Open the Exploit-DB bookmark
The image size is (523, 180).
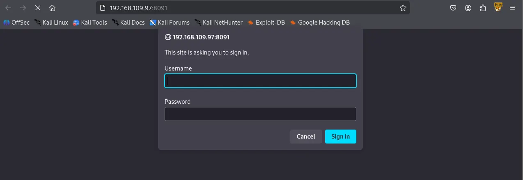[266, 23]
